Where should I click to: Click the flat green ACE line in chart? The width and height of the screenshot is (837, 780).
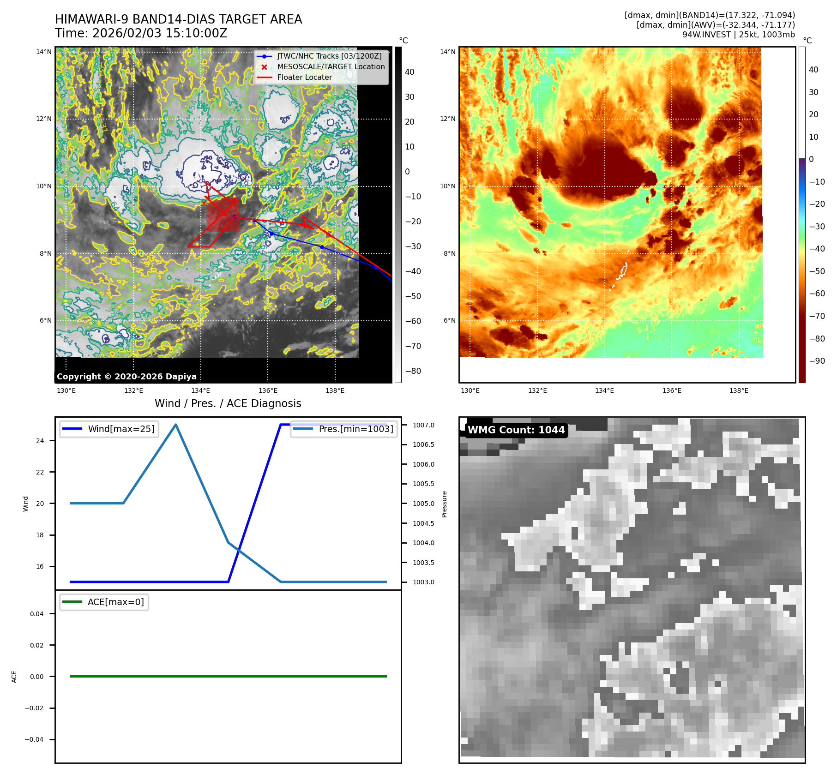coord(228,676)
